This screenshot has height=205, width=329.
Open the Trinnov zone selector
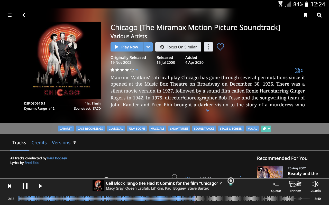[x=295, y=187]
